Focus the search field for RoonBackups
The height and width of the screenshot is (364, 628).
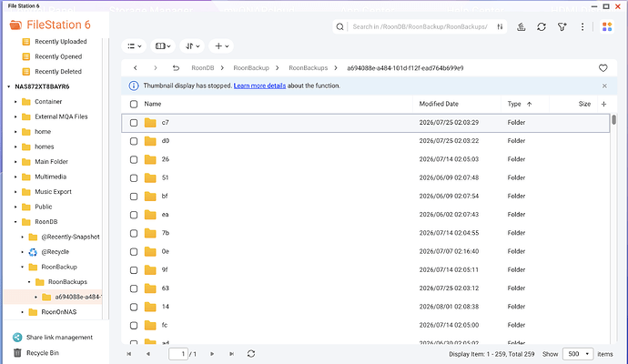[x=420, y=26]
